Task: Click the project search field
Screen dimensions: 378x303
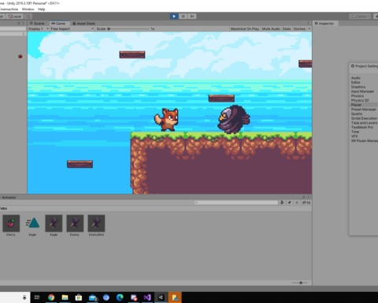Action: click(x=236, y=203)
